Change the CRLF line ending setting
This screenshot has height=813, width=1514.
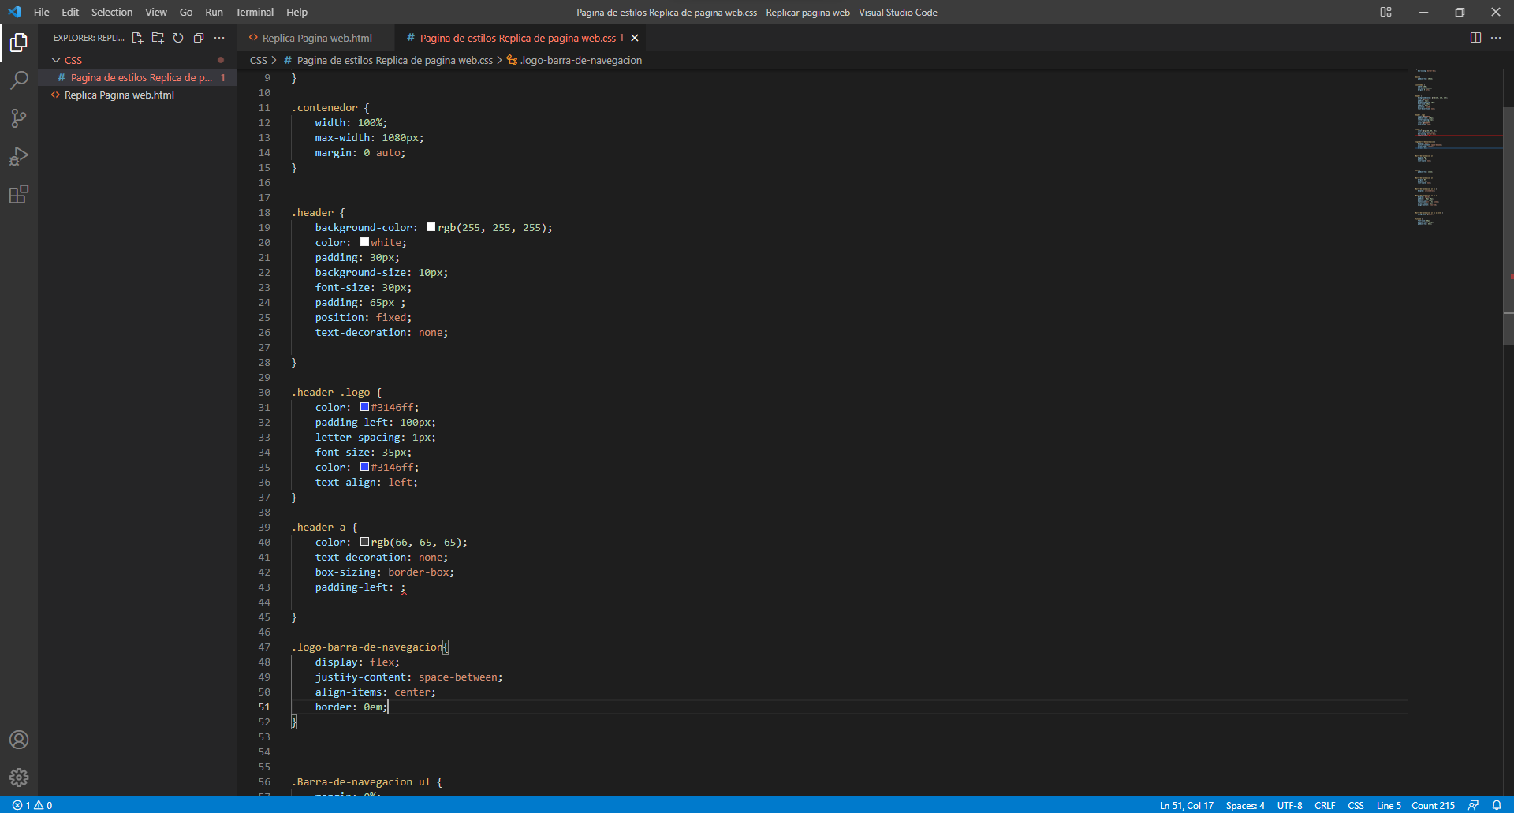[x=1325, y=805]
